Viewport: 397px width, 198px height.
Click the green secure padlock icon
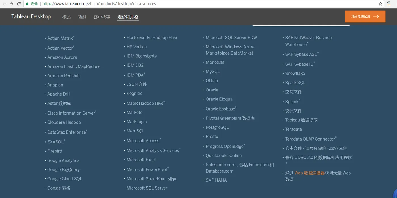tap(27, 4)
